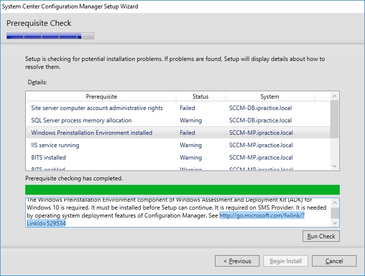Click SCCM-MP.ipractice.local in IIS service row
The height and width of the screenshot is (276, 365).
(261, 145)
